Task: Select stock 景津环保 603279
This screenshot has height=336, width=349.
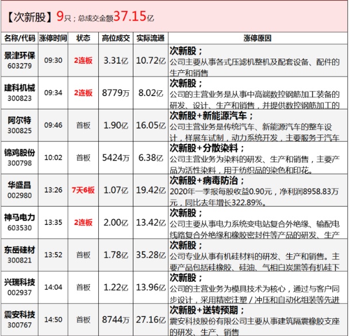Action: click(20, 60)
